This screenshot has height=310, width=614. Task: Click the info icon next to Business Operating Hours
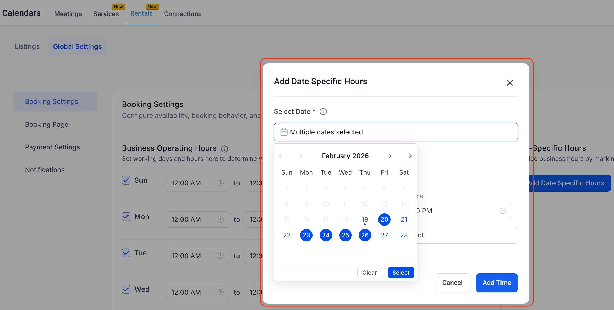(224, 149)
